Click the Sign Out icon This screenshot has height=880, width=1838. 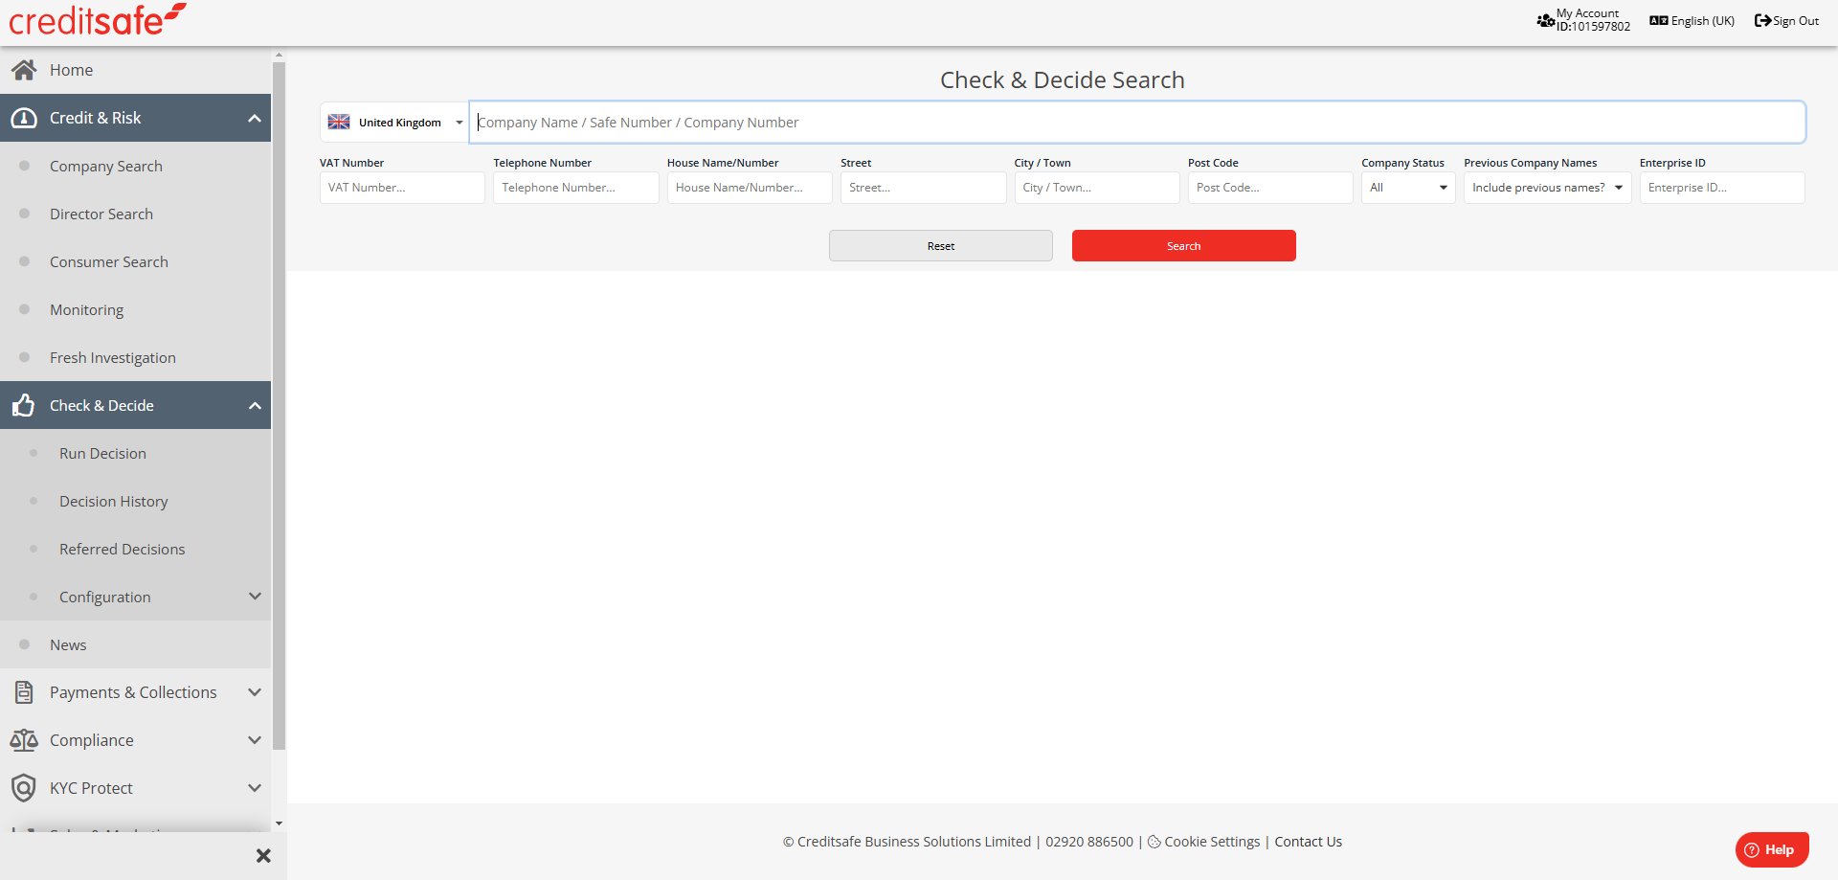[1760, 19]
